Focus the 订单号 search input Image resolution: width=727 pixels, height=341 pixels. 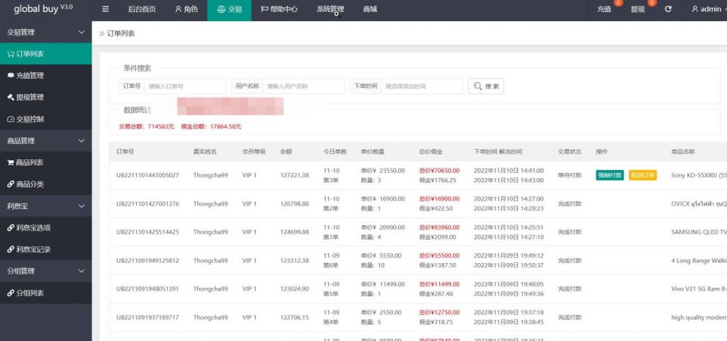[185, 86]
